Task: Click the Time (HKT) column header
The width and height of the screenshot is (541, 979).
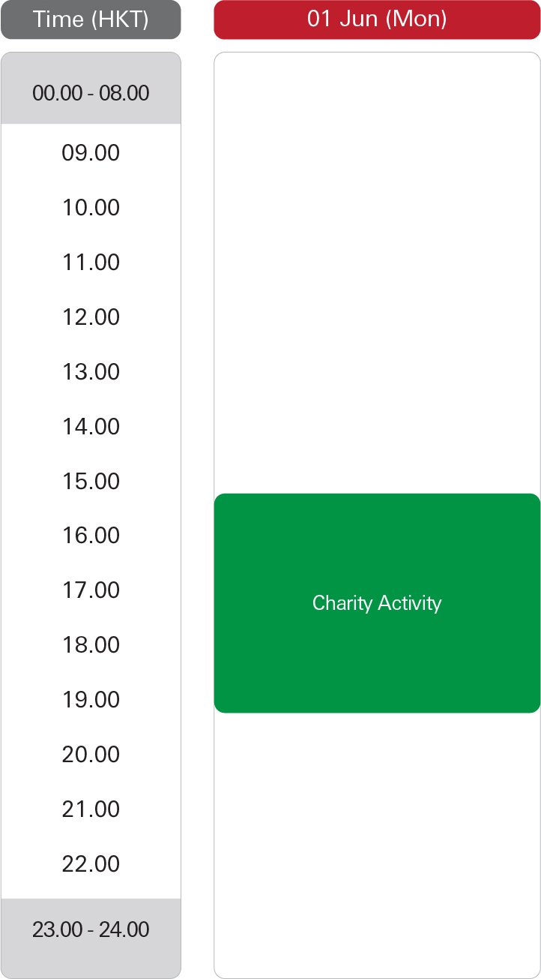Action: coord(91,19)
